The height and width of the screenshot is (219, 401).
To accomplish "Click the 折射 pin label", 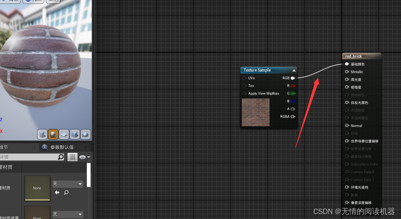I will (x=354, y=195).
